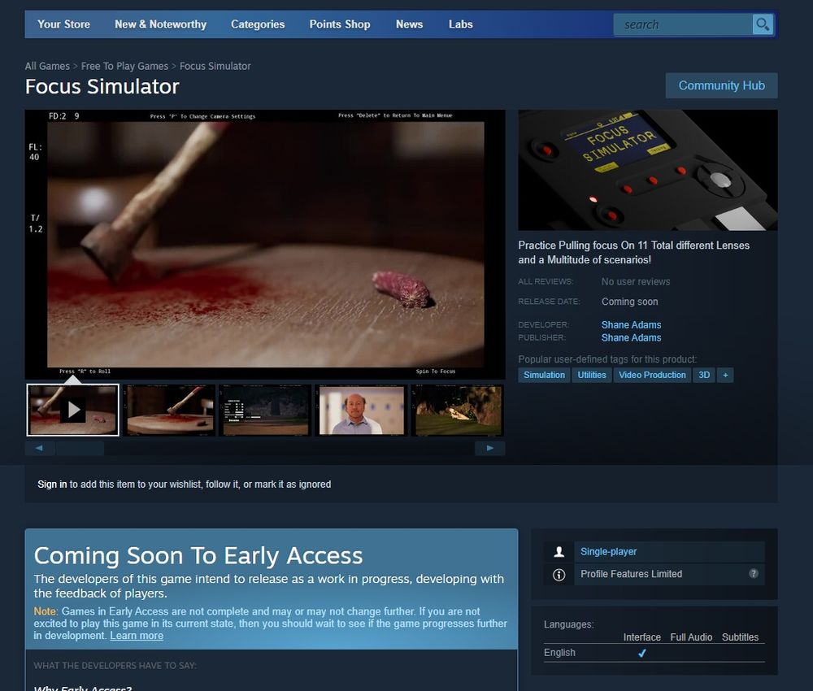813x691 pixels.
Task: Open publisher Shane Adams link
Action: pyautogui.click(x=631, y=337)
